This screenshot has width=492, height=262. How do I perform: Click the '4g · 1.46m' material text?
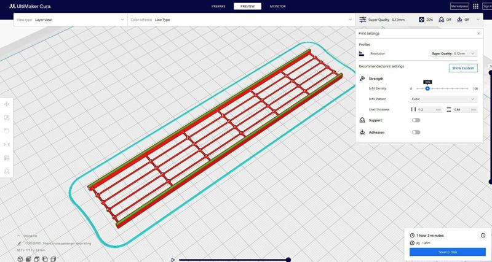tap(423, 243)
